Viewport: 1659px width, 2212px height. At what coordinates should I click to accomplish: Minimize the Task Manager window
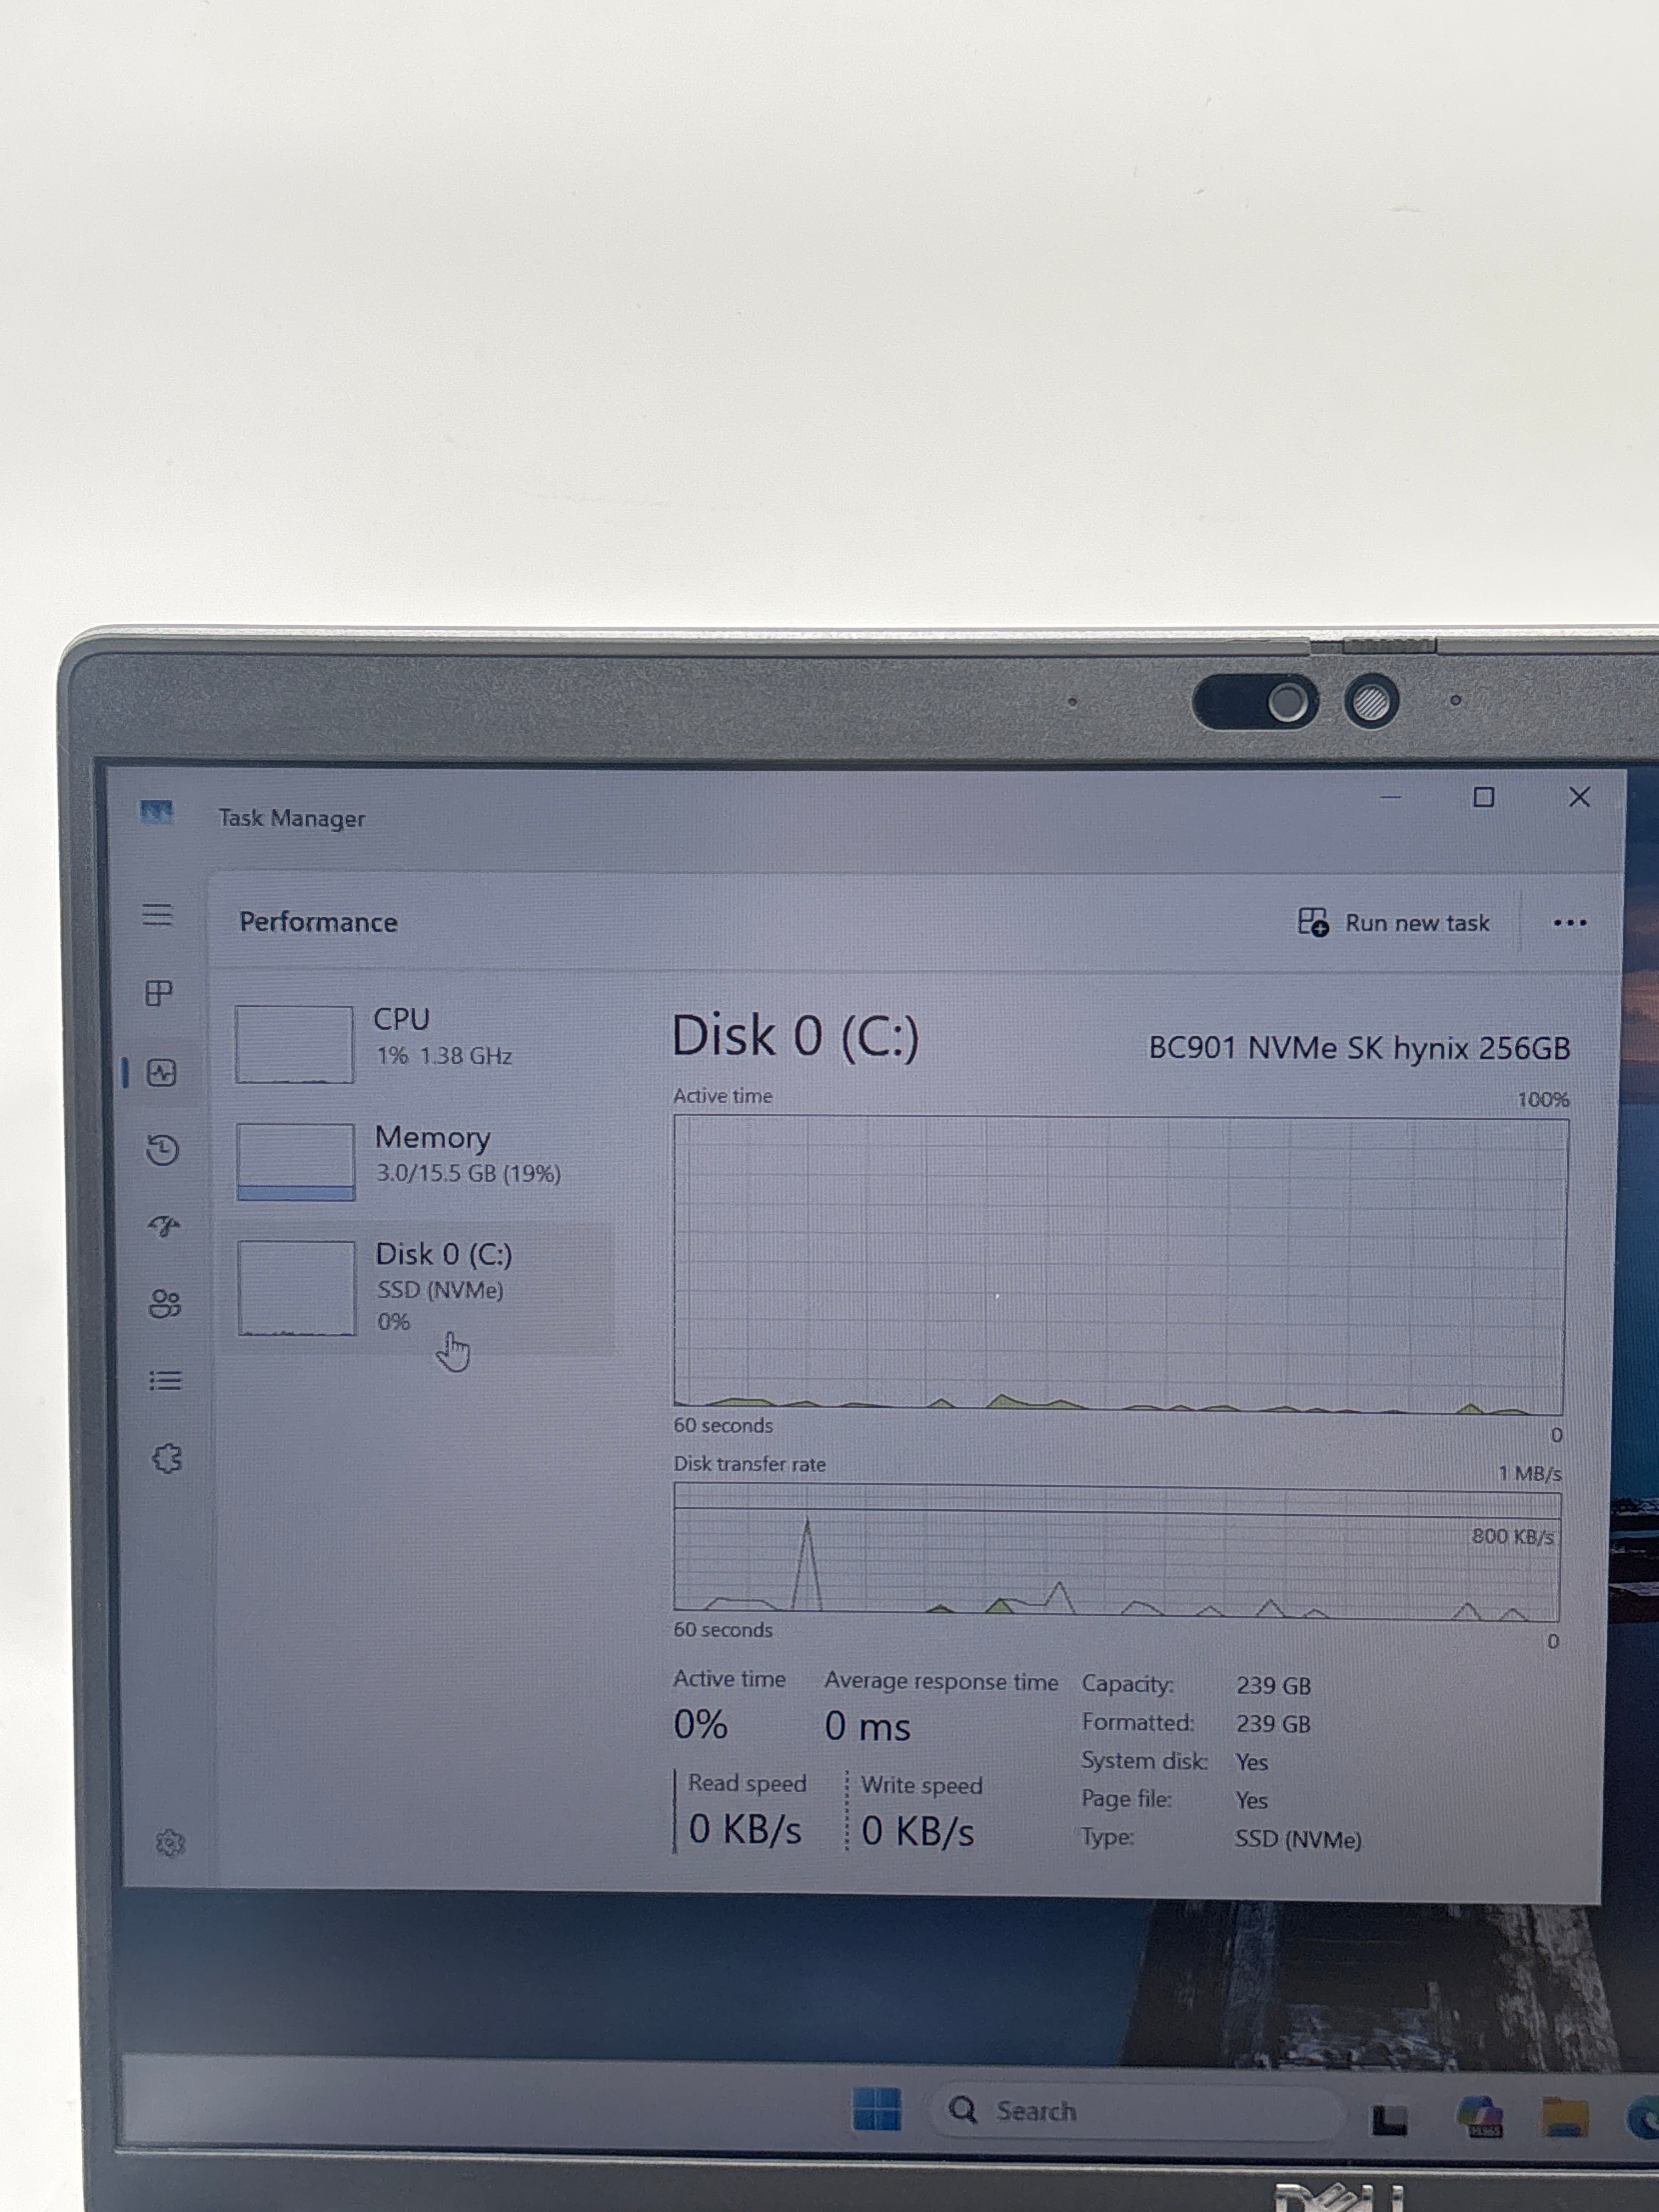(x=1390, y=797)
